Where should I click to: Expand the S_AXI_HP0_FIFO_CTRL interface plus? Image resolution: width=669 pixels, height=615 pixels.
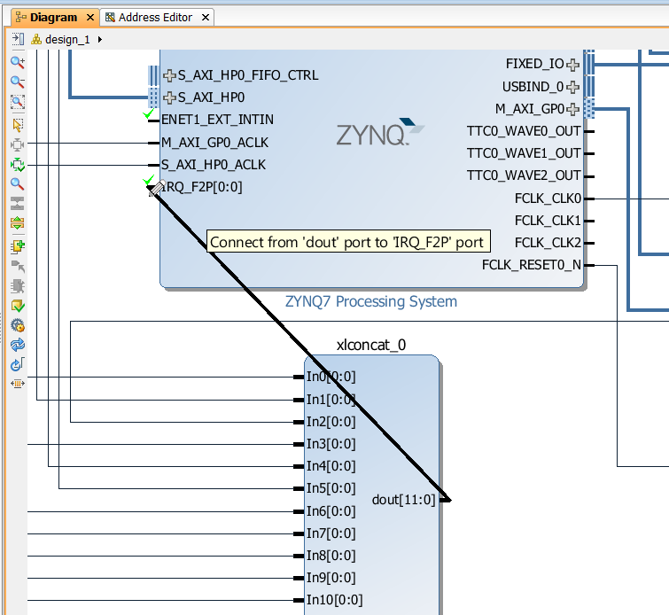click(169, 75)
